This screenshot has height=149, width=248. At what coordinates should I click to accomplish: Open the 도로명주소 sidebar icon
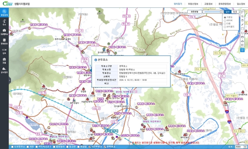pos(4,32)
